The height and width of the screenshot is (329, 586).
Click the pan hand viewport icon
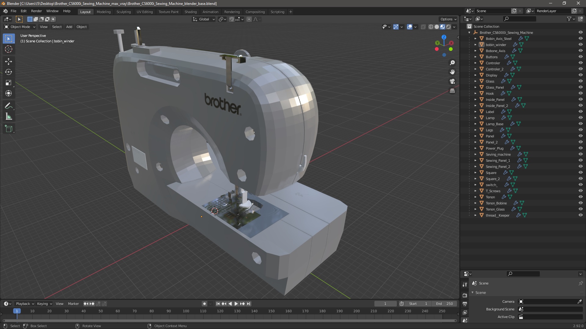click(452, 72)
